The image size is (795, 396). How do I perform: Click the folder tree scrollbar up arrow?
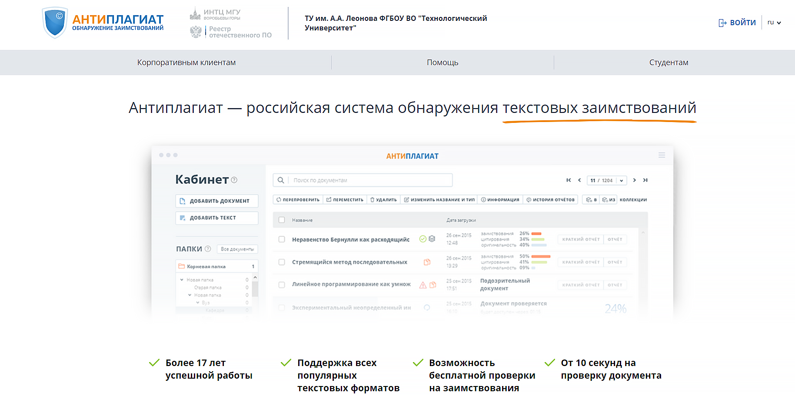(x=255, y=277)
